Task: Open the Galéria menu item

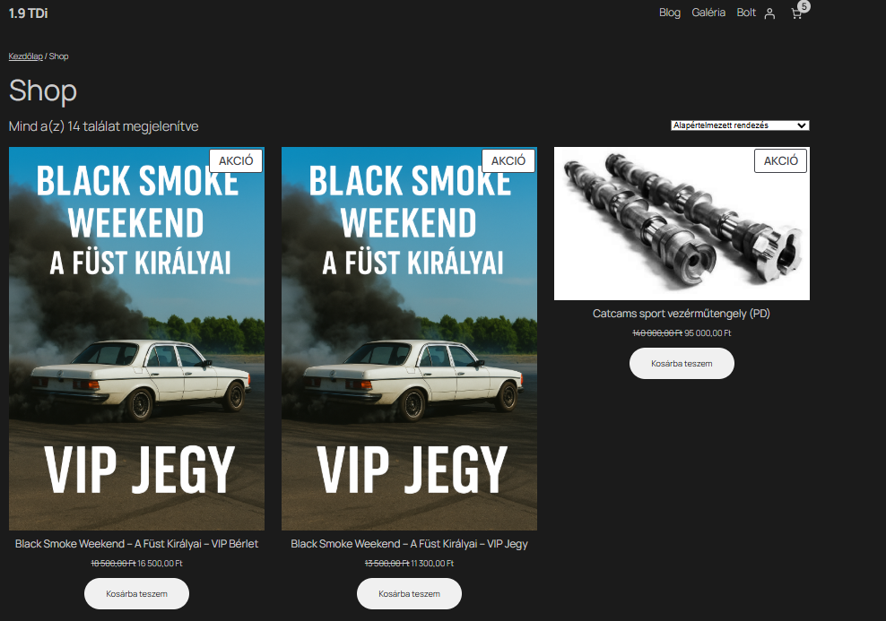Action: pos(708,13)
